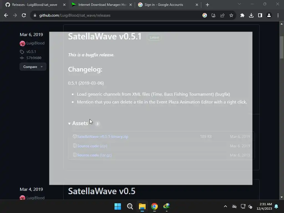Open commit 57b9600 link
Viewport: 284px width, 213px height.
click(x=34, y=58)
